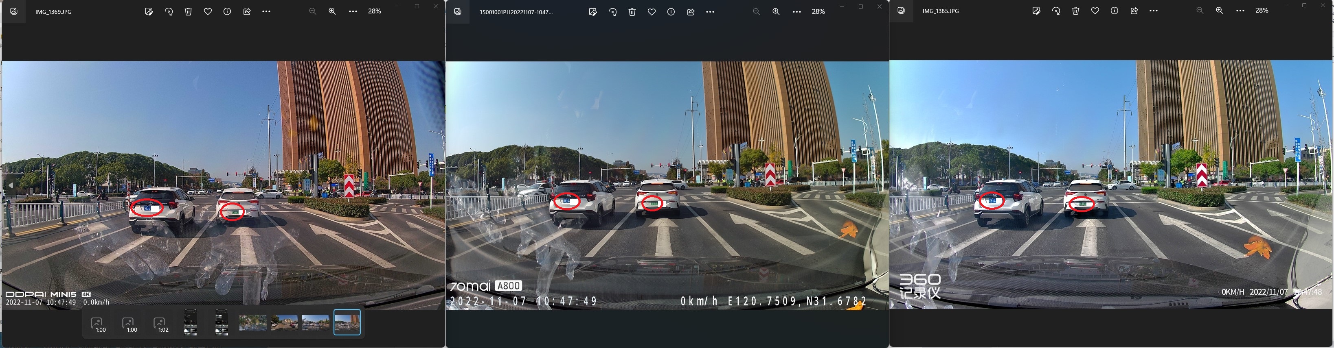This screenshot has height=348, width=1334.
Task: Show file info in the 35001001PH window
Action: (x=671, y=11)
